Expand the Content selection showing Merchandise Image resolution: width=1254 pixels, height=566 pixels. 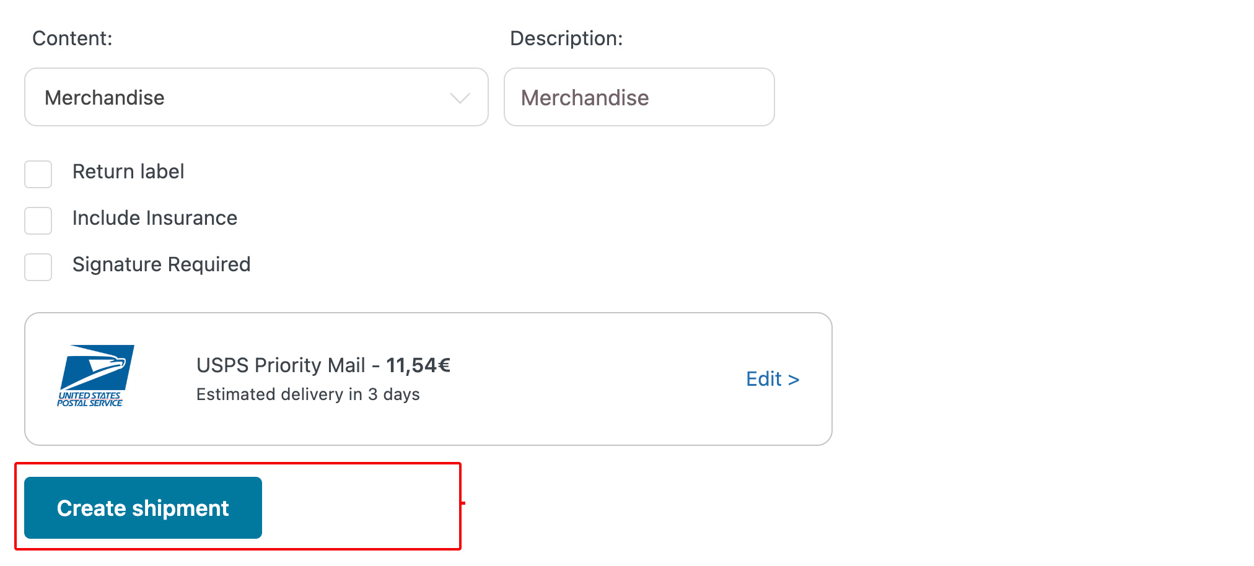click(x=256, y=97)
